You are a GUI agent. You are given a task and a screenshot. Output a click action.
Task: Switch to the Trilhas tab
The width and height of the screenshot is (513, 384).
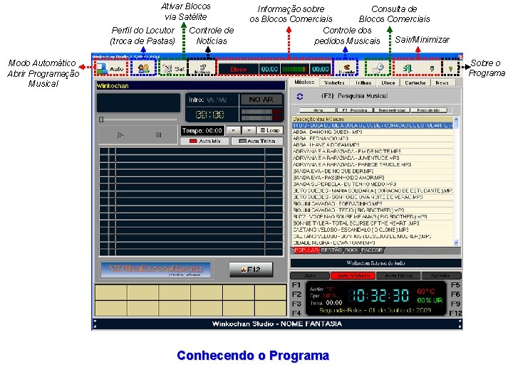(x=363, y=83)
